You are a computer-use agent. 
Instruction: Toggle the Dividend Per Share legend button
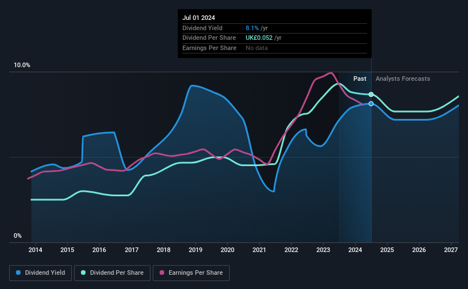point(112,273)
